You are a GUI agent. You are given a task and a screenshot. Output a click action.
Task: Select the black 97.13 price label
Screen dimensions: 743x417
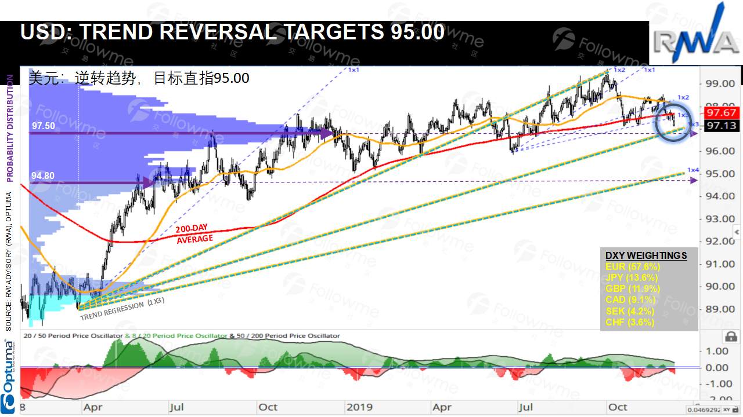721,126
